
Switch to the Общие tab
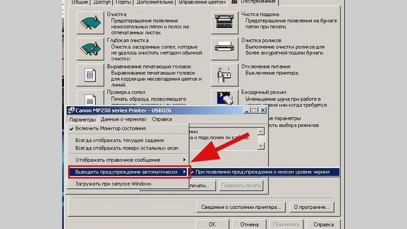[80, 2]
